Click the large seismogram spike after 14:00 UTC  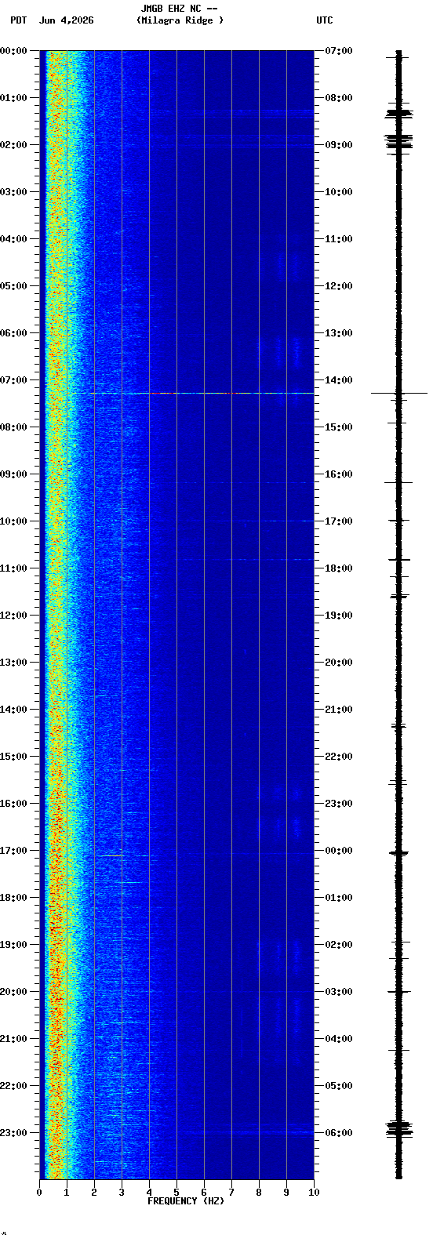398,393
